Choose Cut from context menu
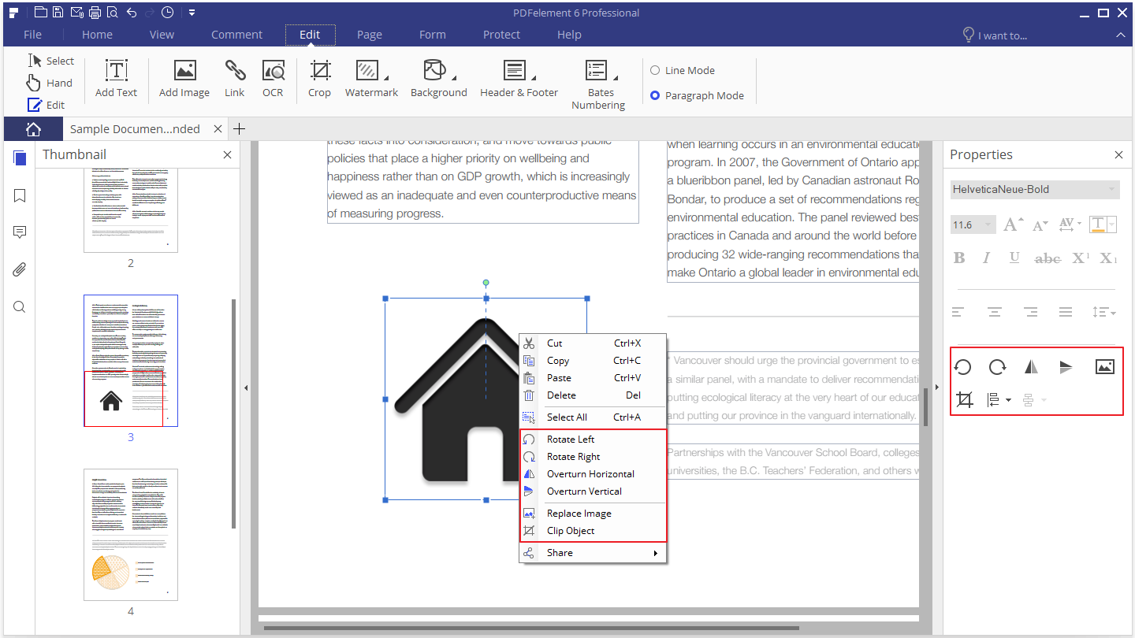 coord(593,343)
